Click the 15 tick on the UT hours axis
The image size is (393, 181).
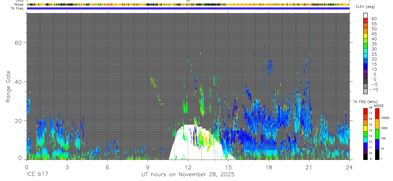[228, 167]
